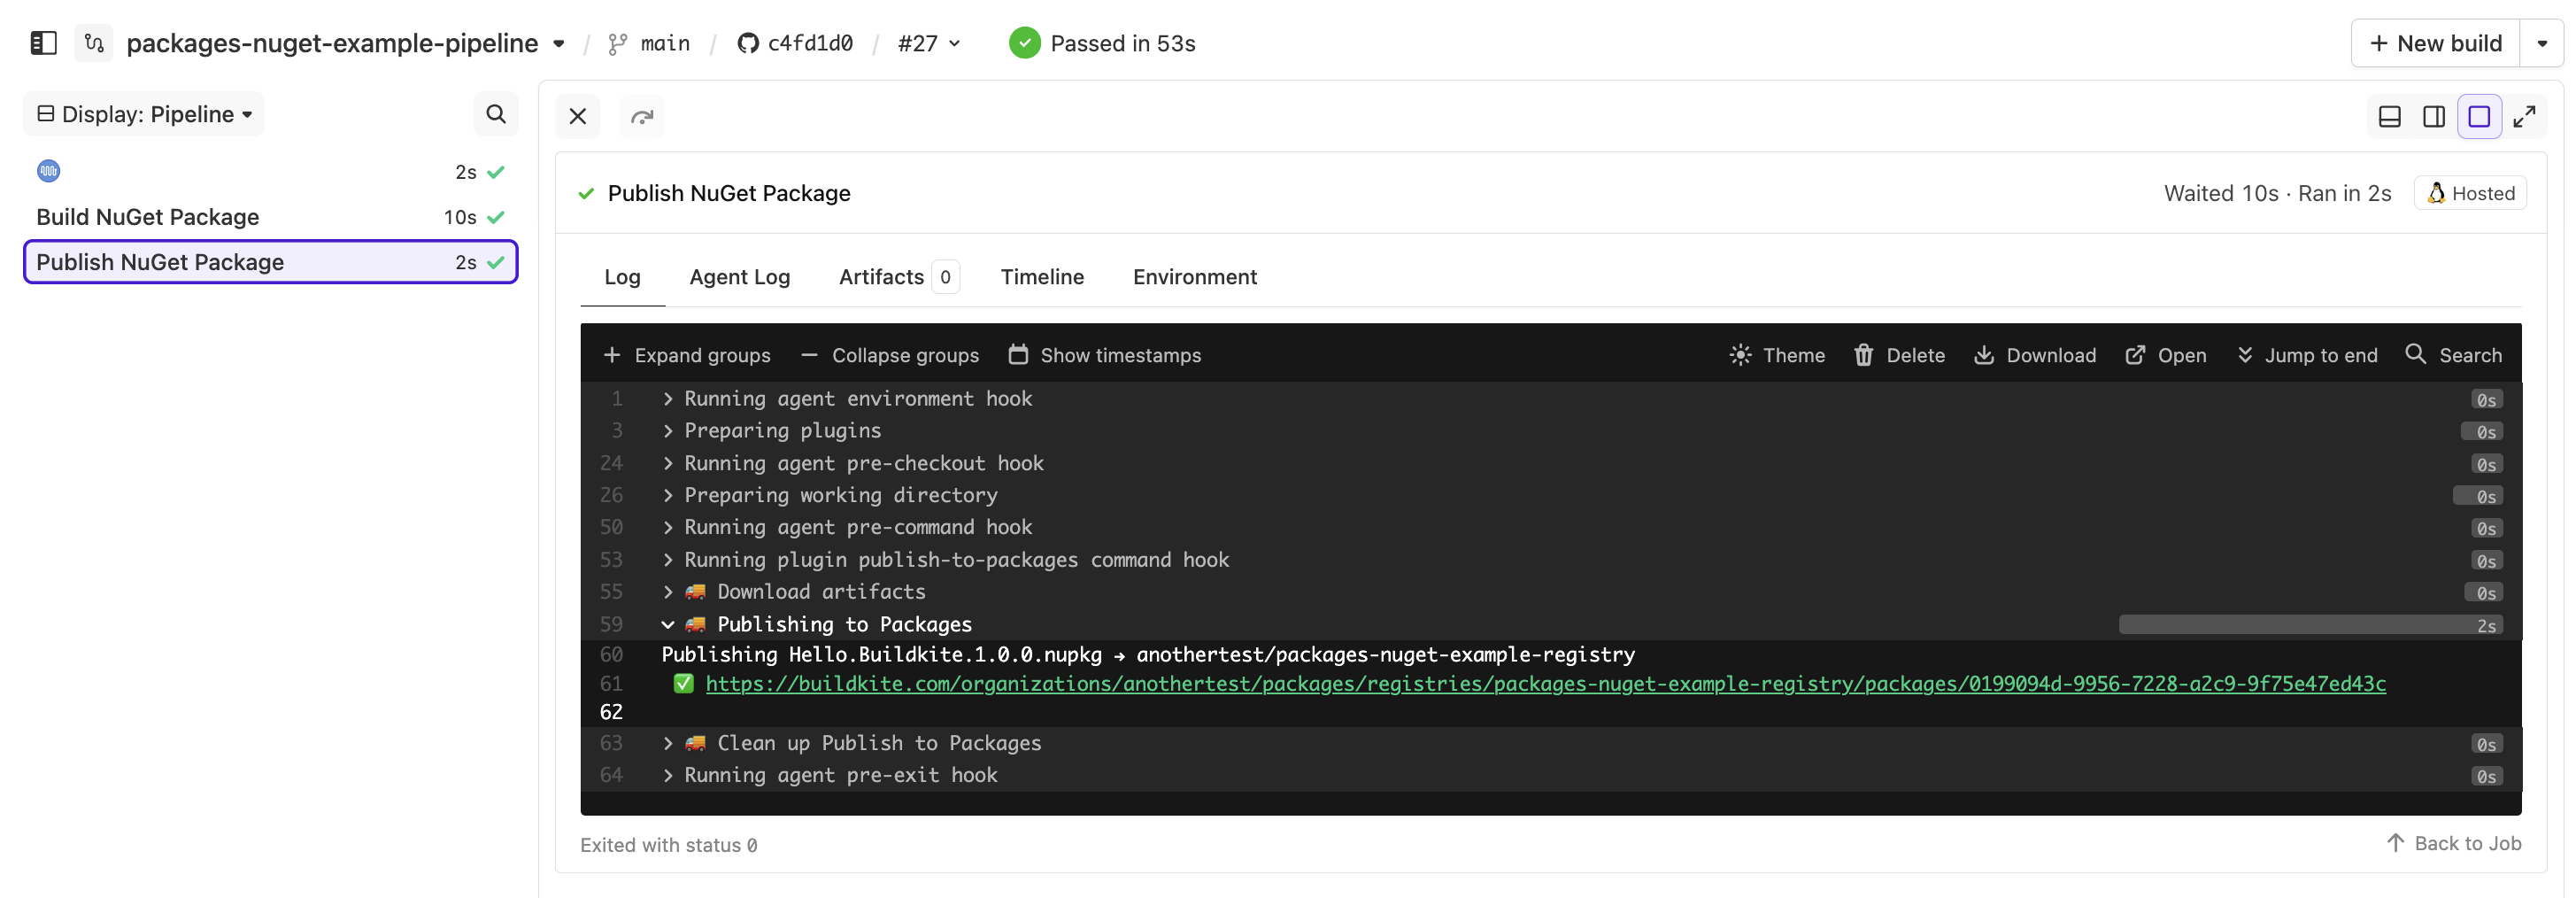The height and width of the screenshot is (898, 2576).
Task: Switch to full panel layout
Action: point(2479,116)
